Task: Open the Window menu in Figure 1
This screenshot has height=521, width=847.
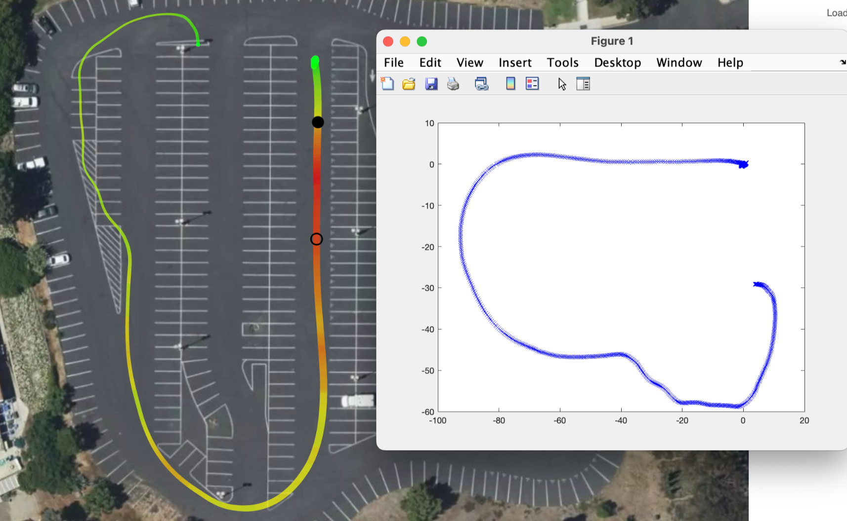Action: (679, 63)
